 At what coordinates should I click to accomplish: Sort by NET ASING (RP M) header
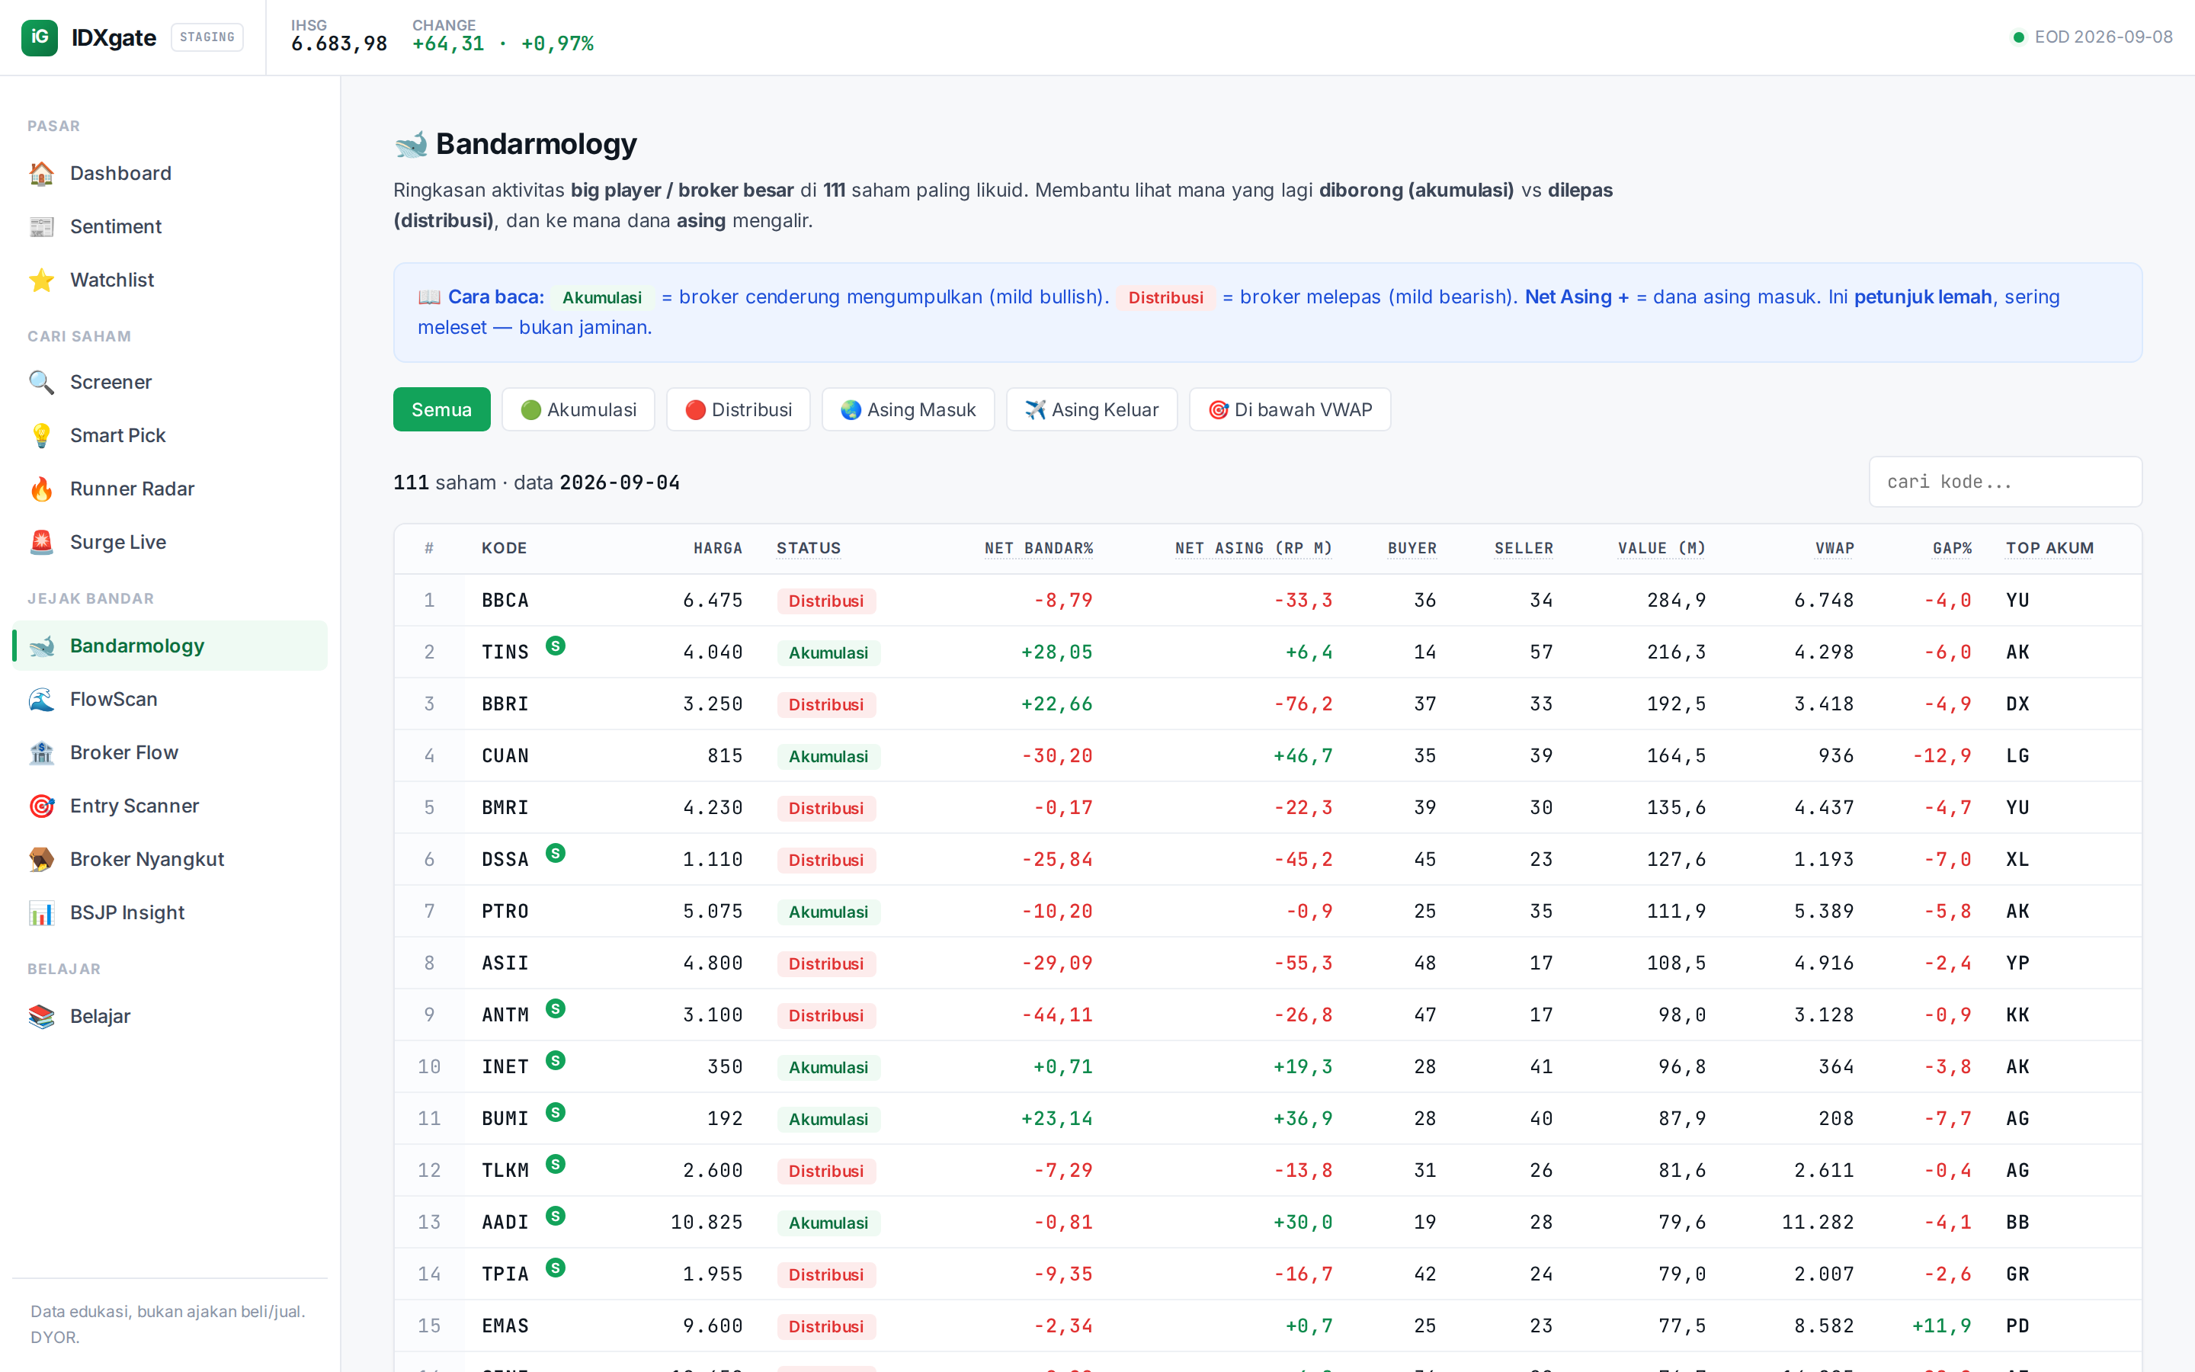(1254, 548)
